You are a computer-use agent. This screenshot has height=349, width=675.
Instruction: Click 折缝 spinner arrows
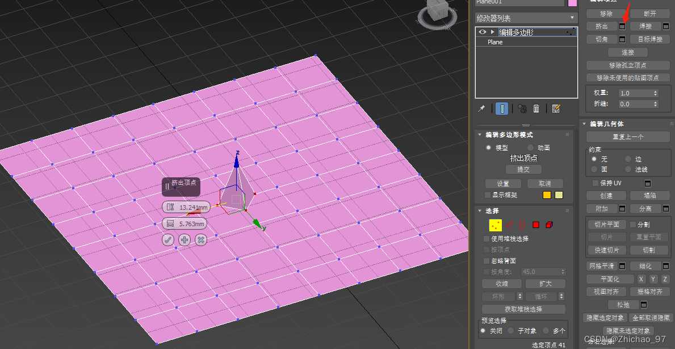(656, 104)
